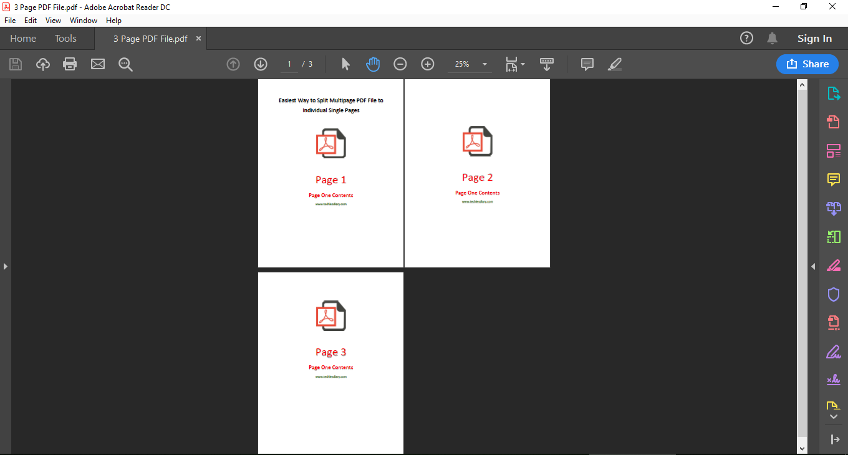Open Export PDF tool in sidebar
This screenshot has height=455, width=848.
[x=834, y=93]
